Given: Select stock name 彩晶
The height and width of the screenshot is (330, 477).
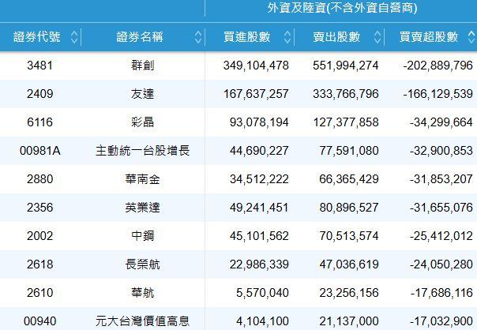Looking at the screenshot, I should coord(143,122).
